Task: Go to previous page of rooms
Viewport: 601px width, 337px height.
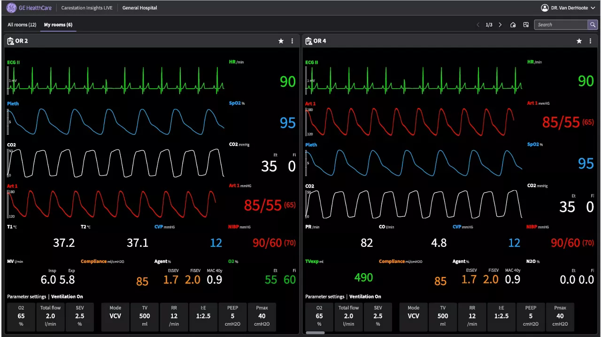Action: [x=478, y=25]
